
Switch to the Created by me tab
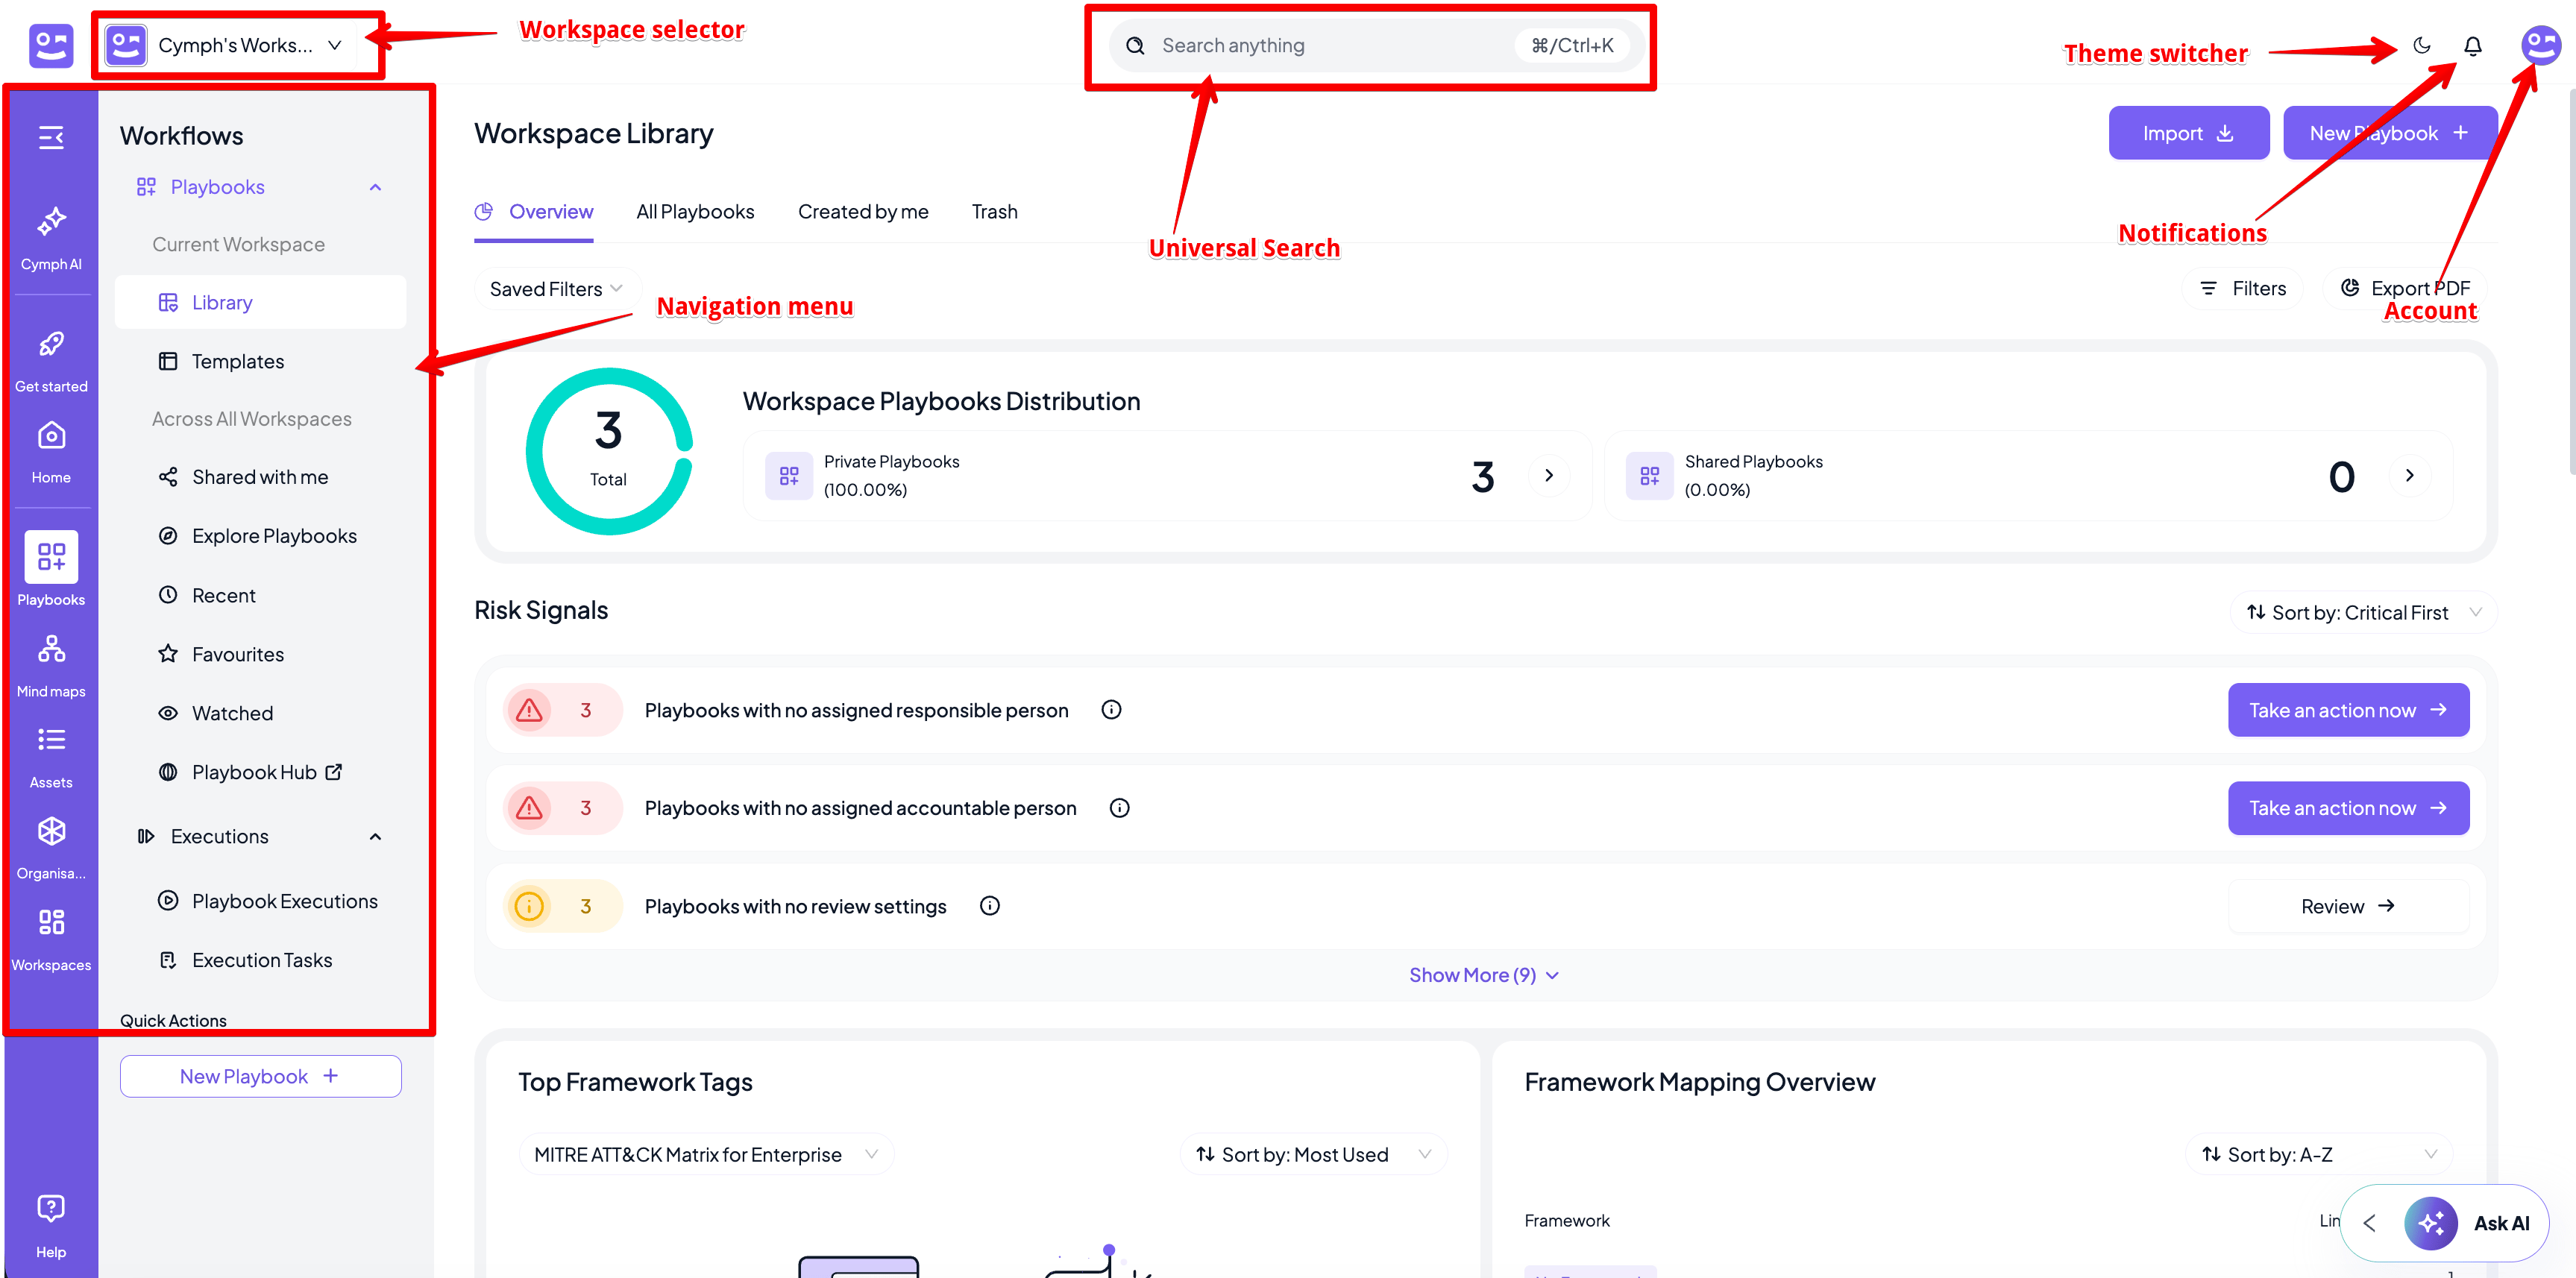tap(863, 212)
